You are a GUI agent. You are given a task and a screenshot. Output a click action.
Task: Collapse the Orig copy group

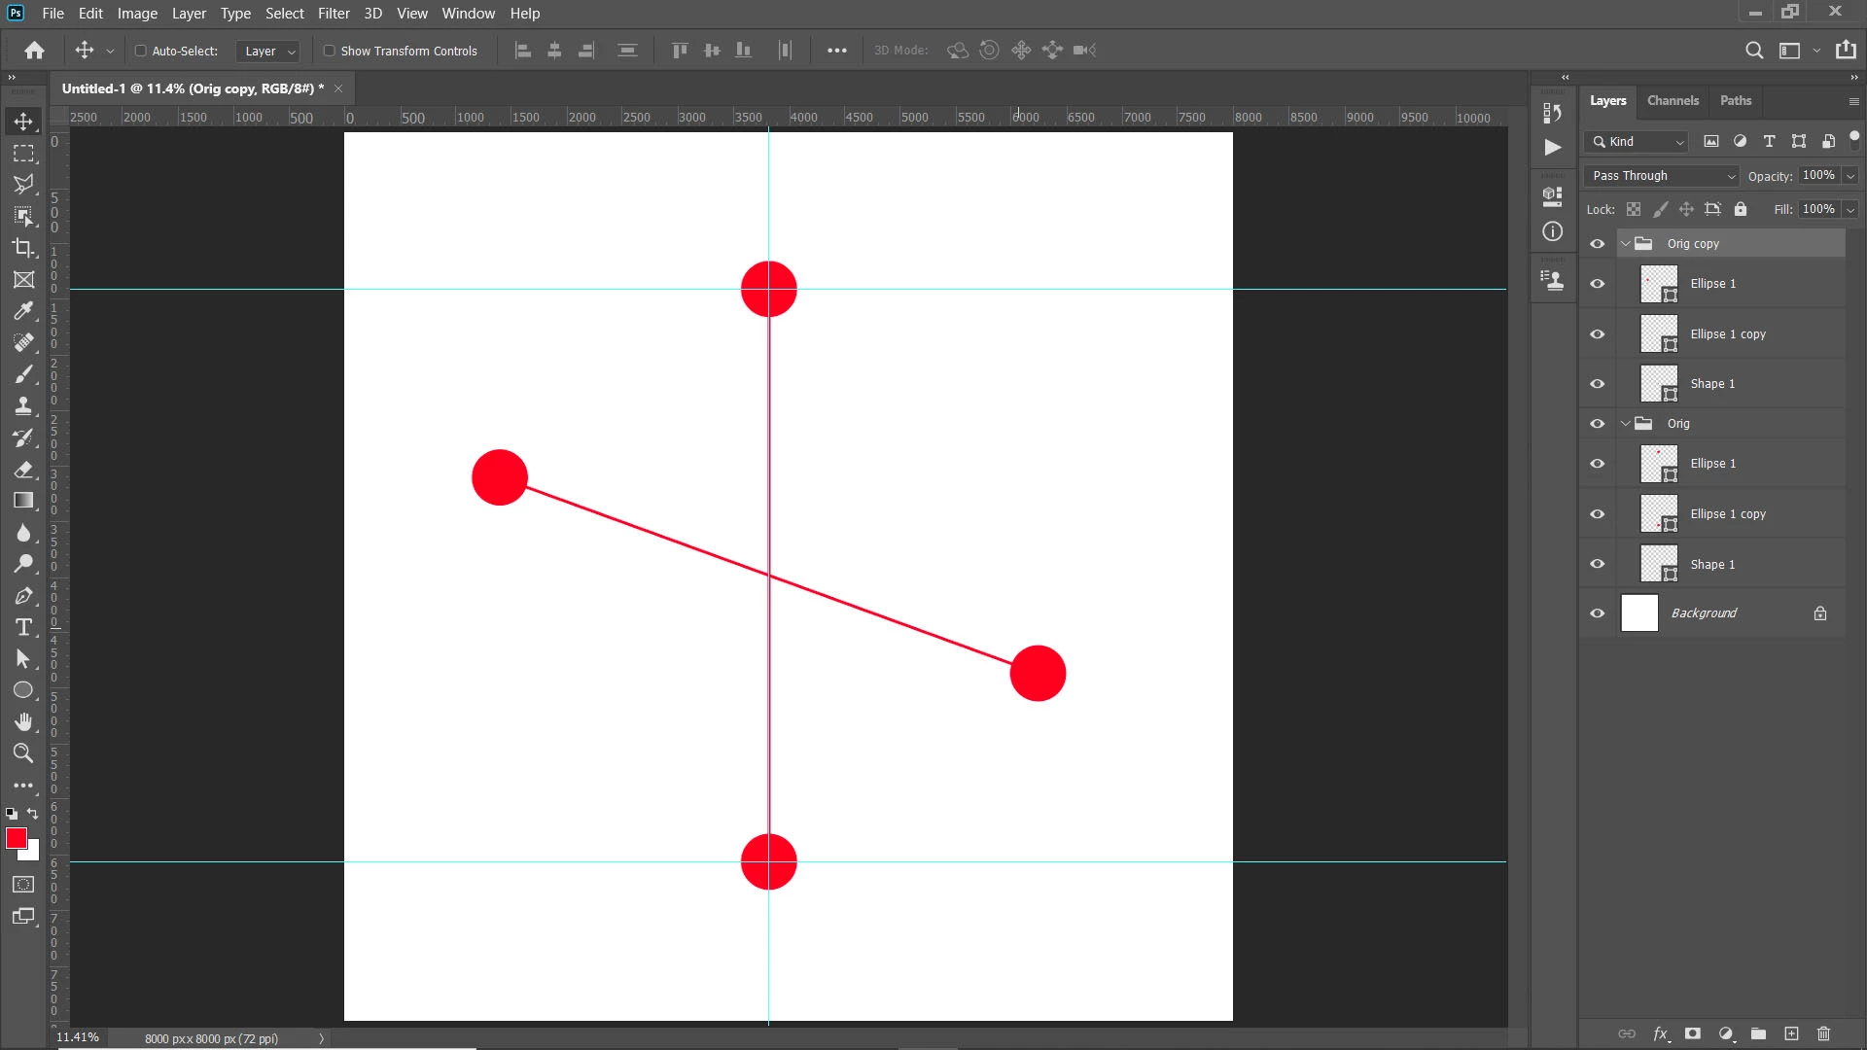1625,244
